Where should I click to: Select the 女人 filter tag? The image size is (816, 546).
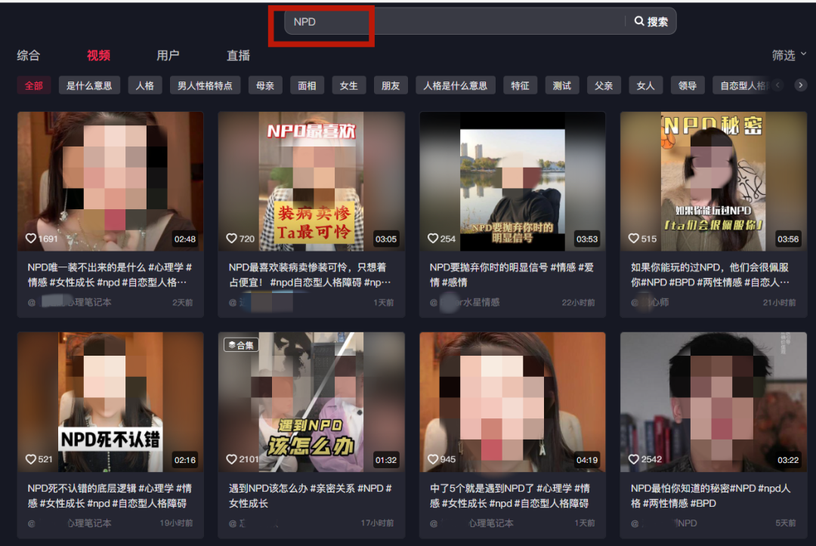click(x=645, y=85)
